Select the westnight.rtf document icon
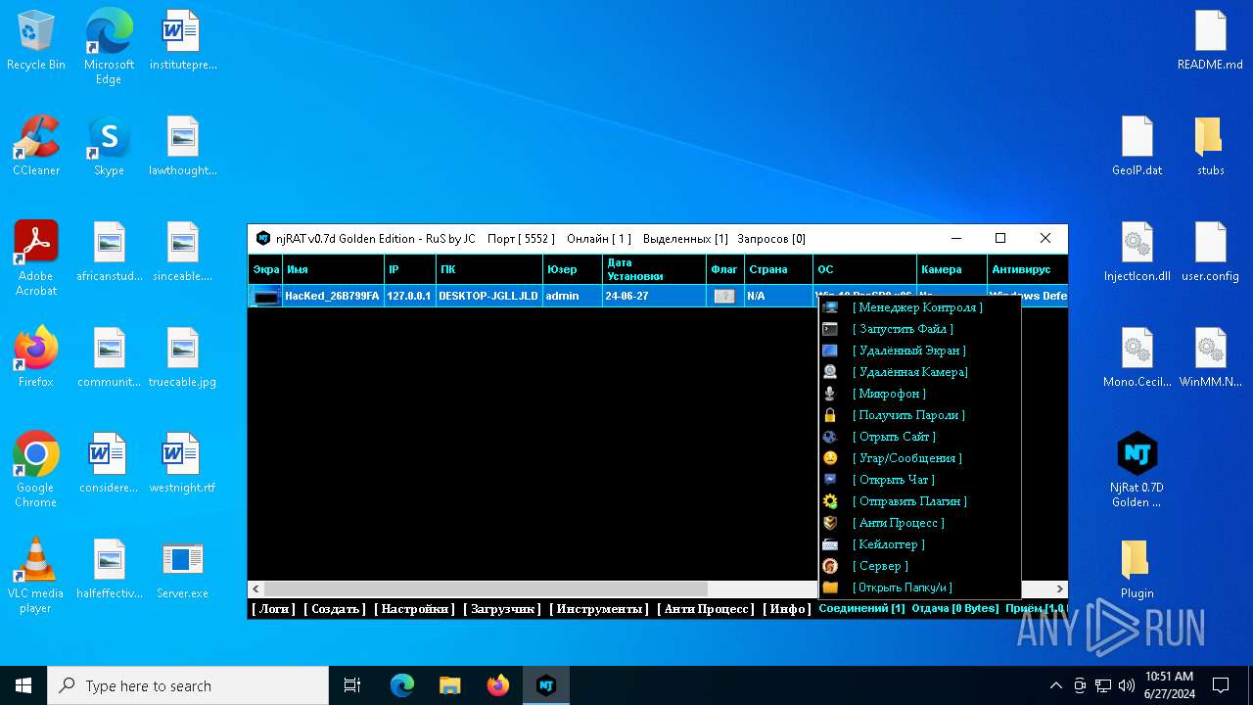The width and height of the screenshot is (1253, 705). point(182,462)
